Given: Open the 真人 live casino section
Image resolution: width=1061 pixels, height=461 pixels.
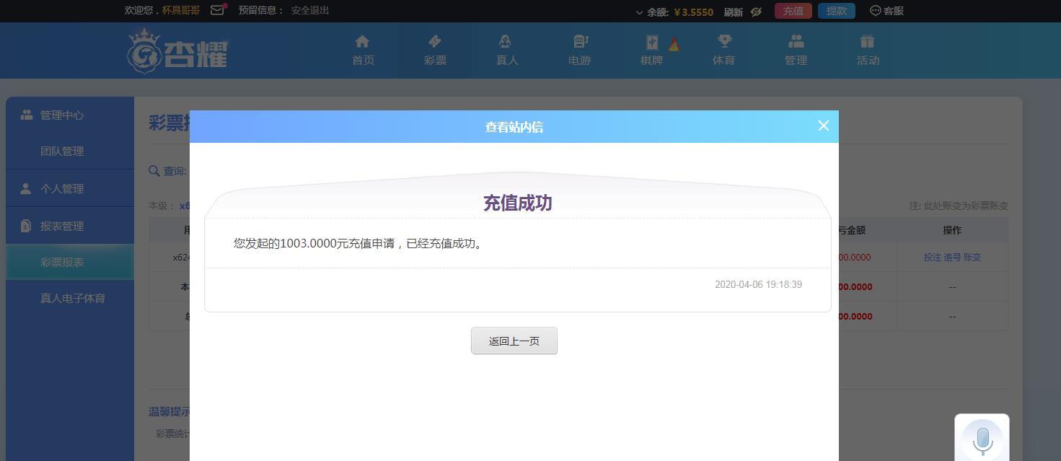Looking at the screenshot, I should pos(507,50).
